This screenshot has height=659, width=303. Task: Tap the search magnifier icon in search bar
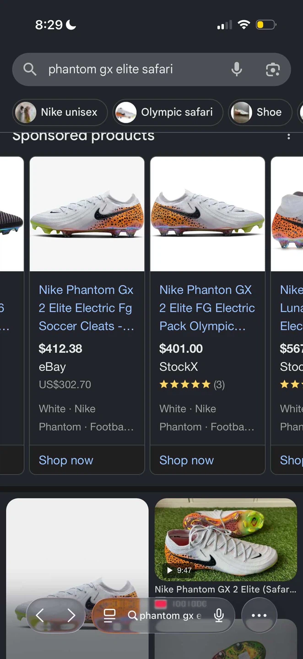(30, 70)
